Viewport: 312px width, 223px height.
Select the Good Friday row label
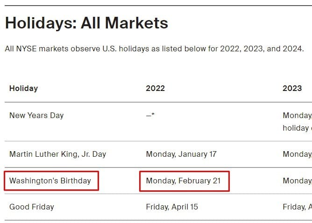[x=32, y=207]
